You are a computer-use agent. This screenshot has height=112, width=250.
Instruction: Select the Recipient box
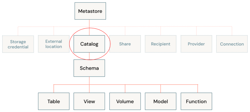(160, 44)
